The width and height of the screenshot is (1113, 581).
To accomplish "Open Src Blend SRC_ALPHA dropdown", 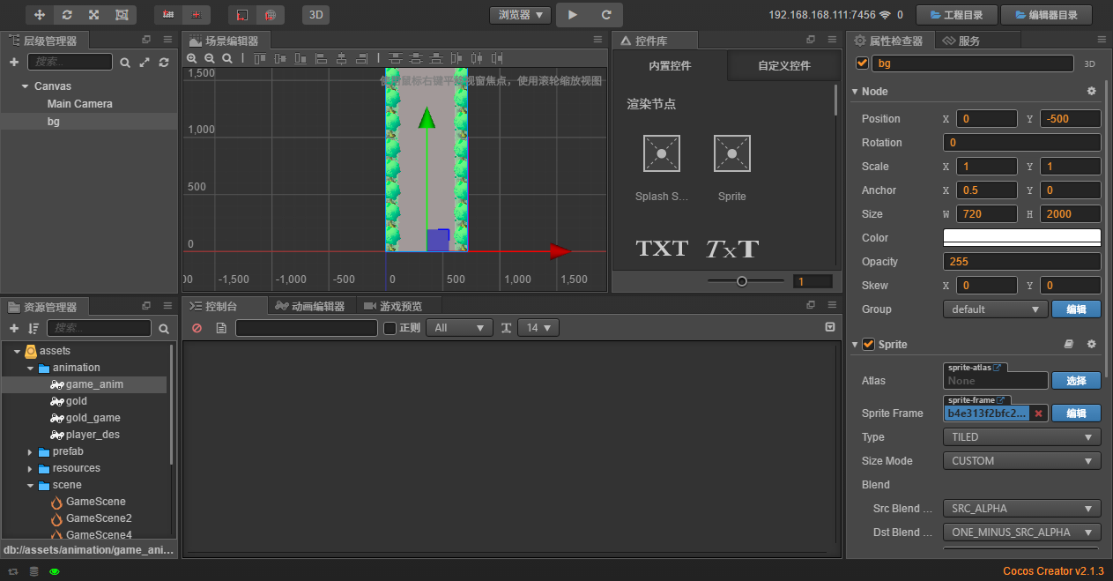I will point(1021,509).
